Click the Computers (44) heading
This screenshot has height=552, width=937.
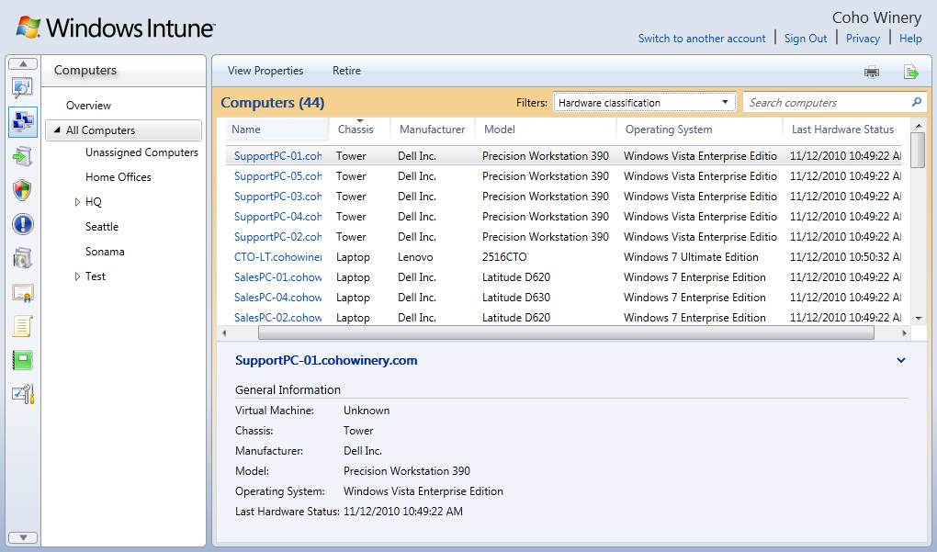(x=273, y=103)
